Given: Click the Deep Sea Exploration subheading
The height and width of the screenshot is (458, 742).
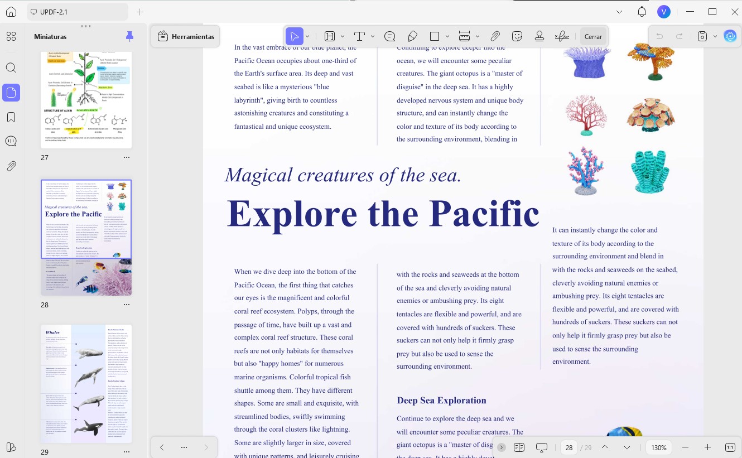Looking at the screenshot, I should (x=441, y=400).
